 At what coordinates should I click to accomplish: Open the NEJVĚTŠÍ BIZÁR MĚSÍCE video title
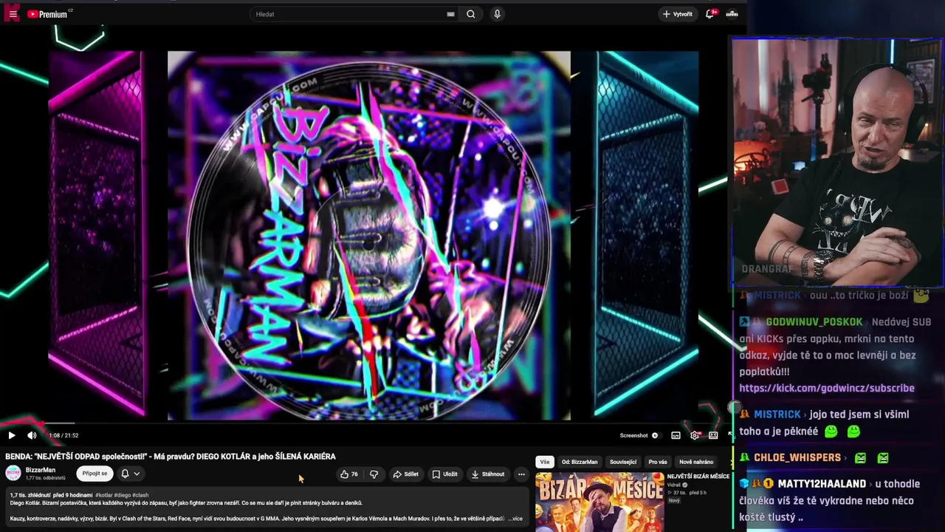pos(698,477)
